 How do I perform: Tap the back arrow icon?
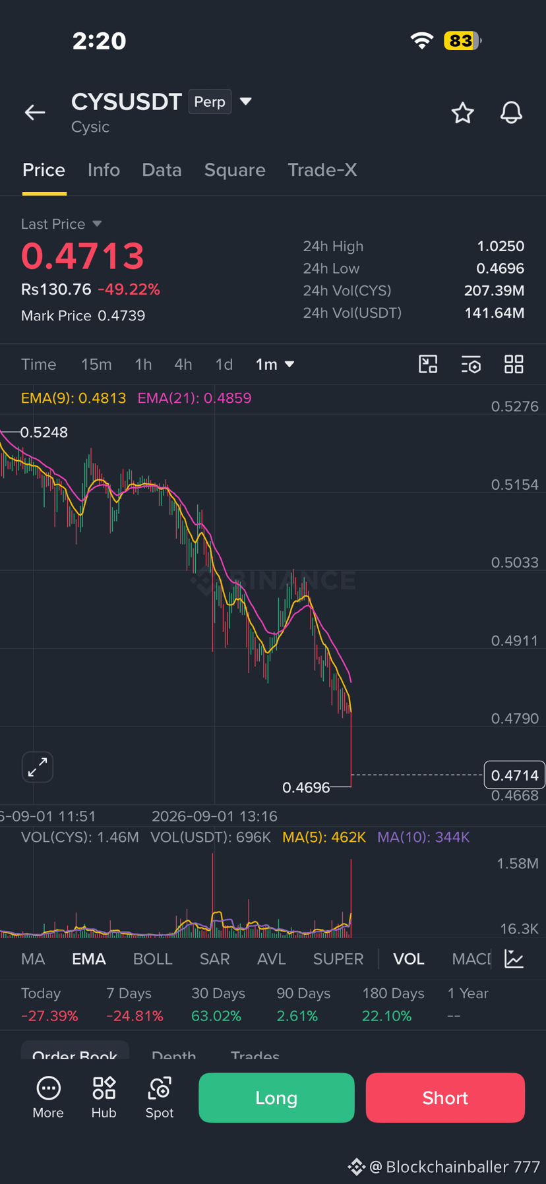pyautogui.click(x=35, y=113)
